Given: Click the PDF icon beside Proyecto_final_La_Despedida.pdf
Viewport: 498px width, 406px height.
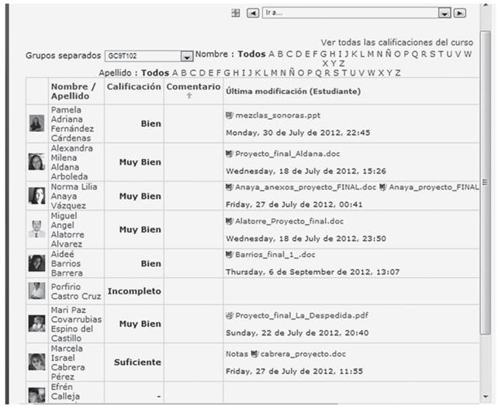Looking at the screenshot, I should (229, 316).
